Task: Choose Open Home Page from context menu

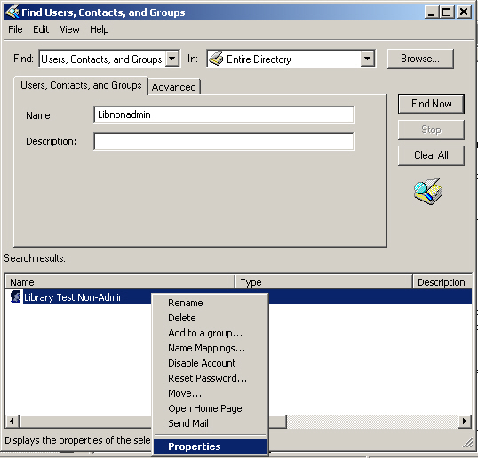Action: [x=210, y=408]
